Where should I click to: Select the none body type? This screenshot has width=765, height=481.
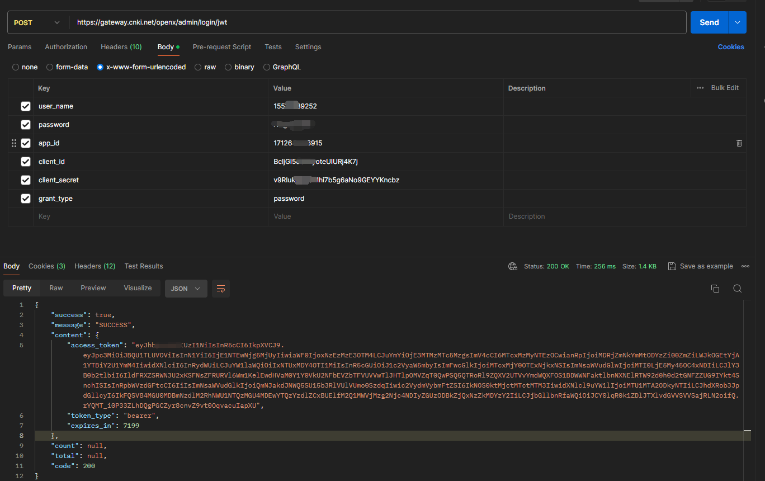pyautogui.click(x=16, y=67)
